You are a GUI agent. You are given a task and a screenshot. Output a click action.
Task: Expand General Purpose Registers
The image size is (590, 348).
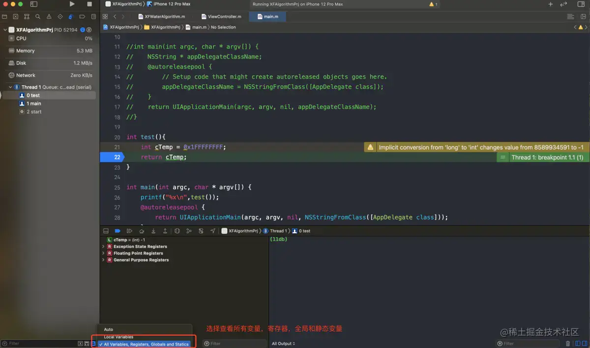click(103, 260)
